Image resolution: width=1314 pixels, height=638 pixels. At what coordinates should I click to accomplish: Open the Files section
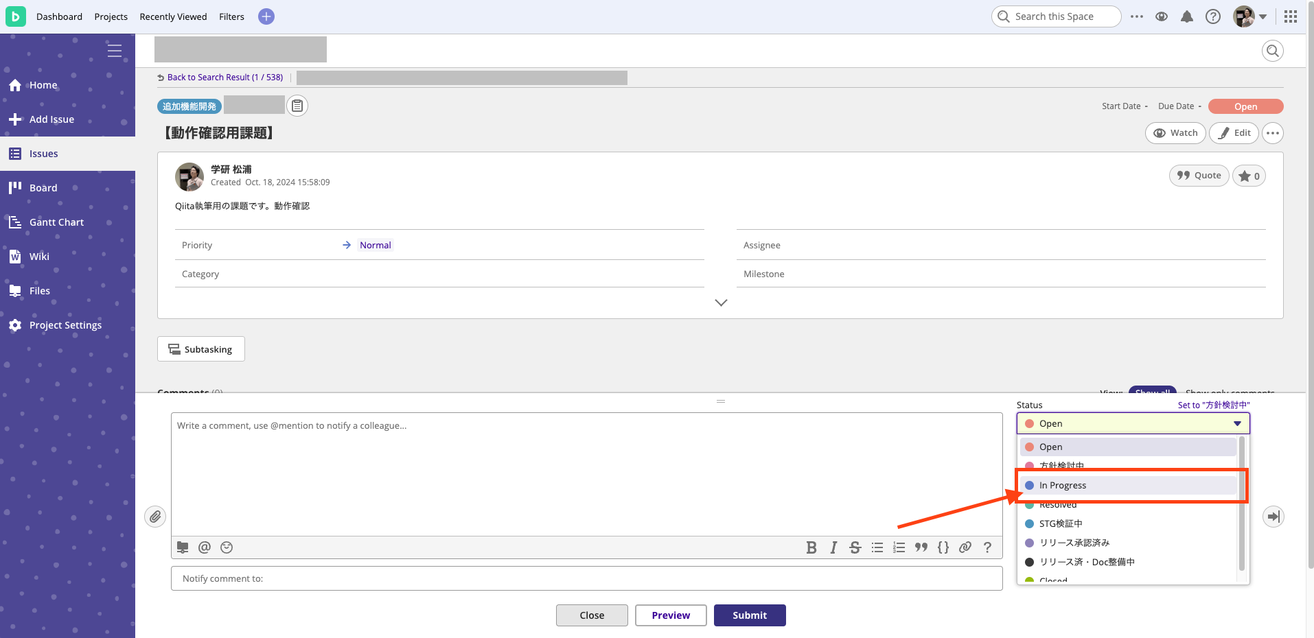[x=39, y=290]
